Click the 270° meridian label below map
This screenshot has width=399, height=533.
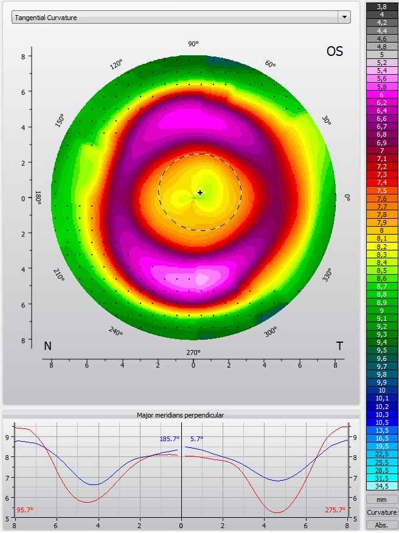tap(193, 352)
